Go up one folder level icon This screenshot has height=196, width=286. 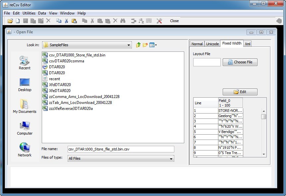click(x=138, y=45)
